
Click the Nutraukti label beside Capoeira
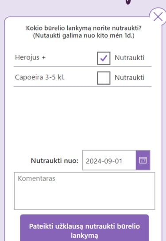pos(129,78)
